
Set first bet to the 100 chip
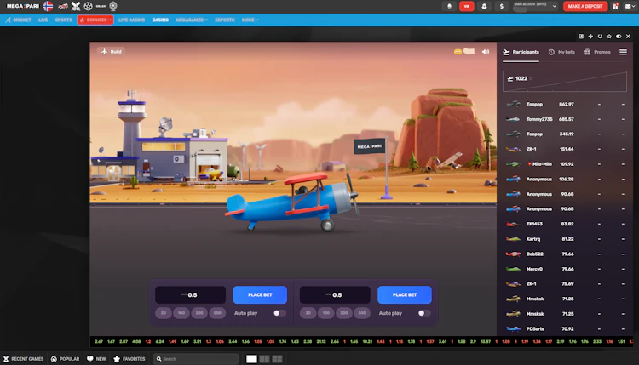(181, 313)
